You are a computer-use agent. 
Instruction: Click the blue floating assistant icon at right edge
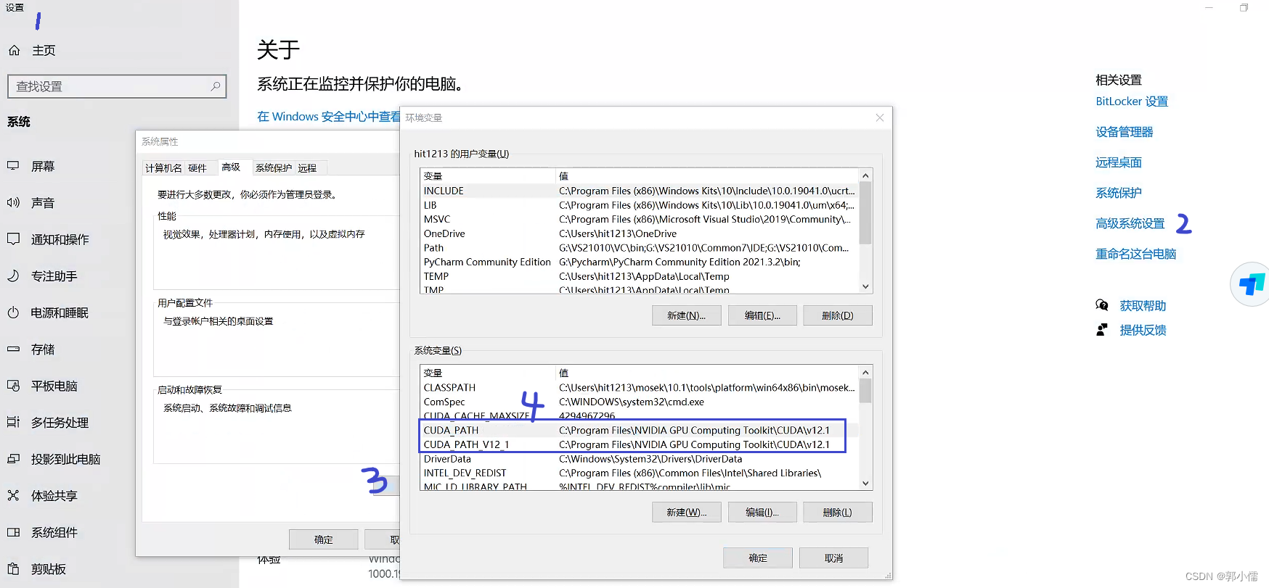click(x=1252, y=284)
